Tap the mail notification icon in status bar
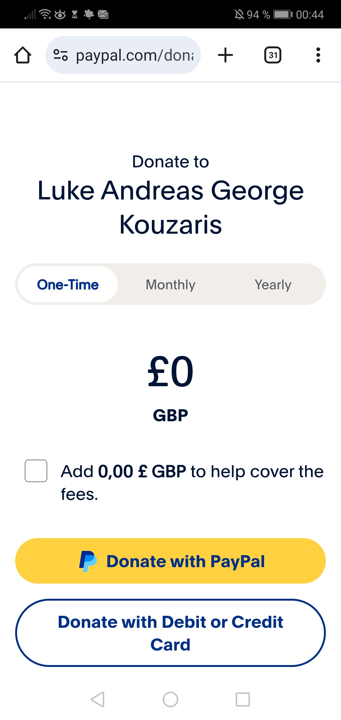This screenshot has width=341, height=720. (x=103, y=14)
